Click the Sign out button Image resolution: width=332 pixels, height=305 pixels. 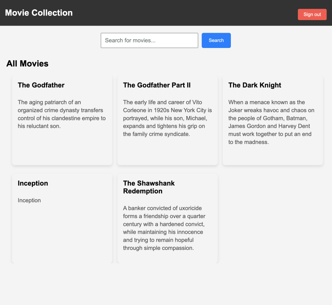[312, 14]
